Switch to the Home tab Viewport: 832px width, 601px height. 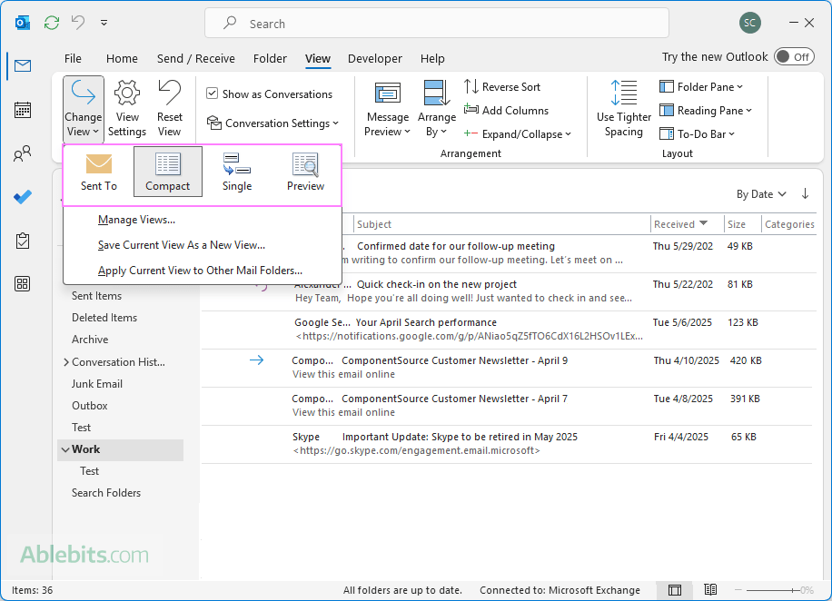[122, 58]
